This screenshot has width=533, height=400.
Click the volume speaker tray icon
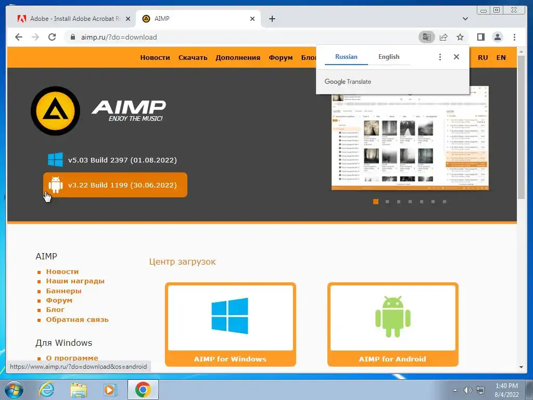click(468, 390)
